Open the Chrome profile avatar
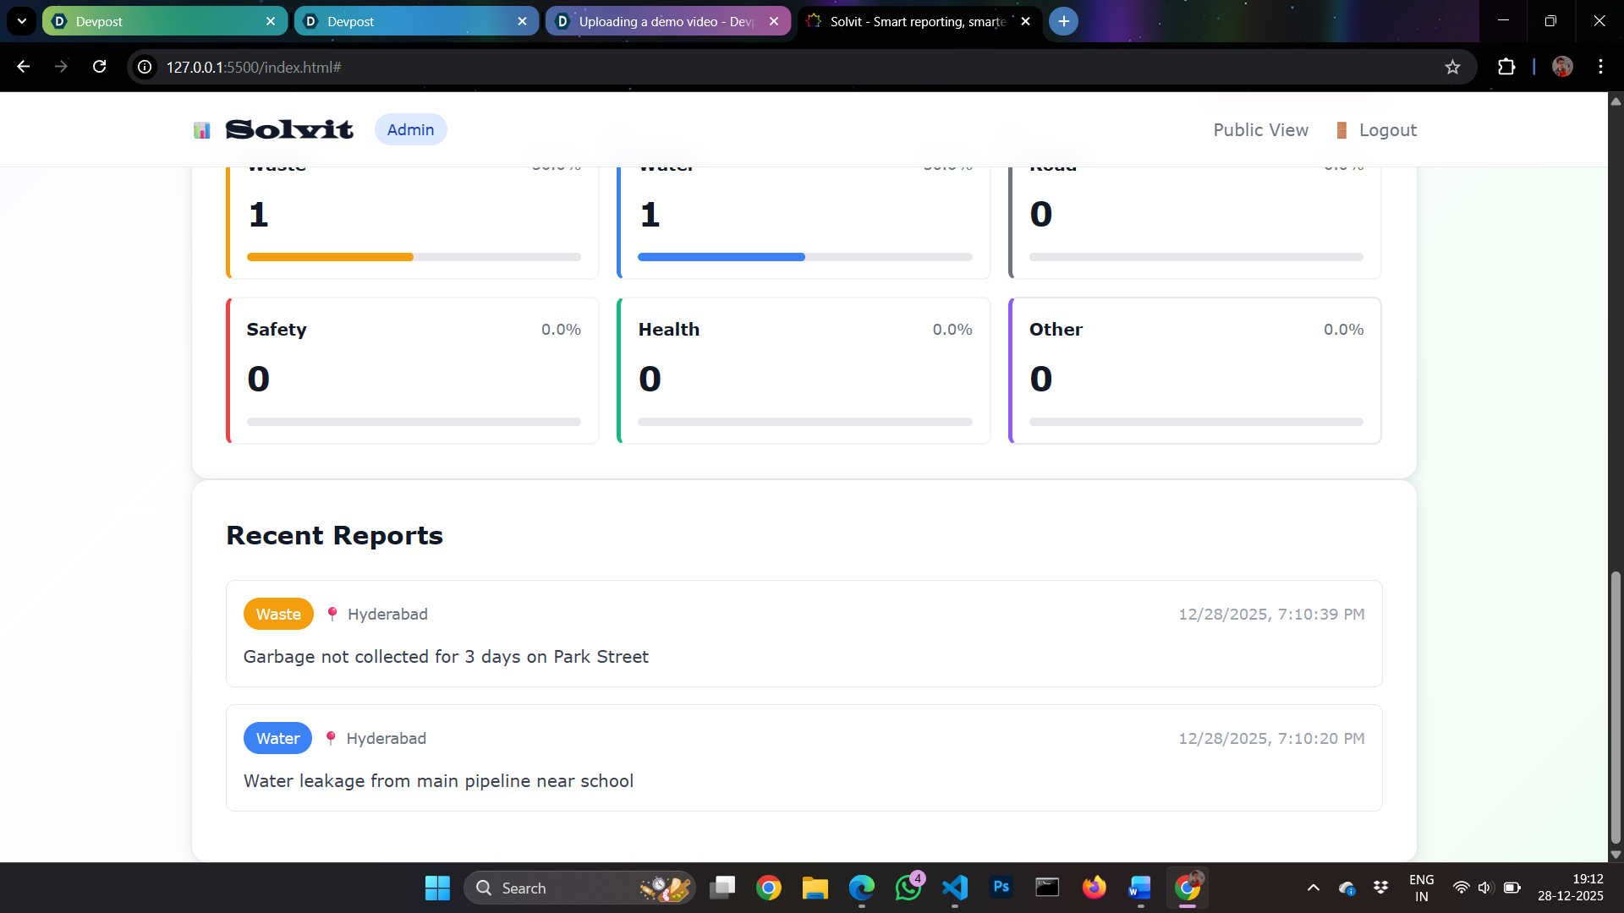 click(1562, 67)
